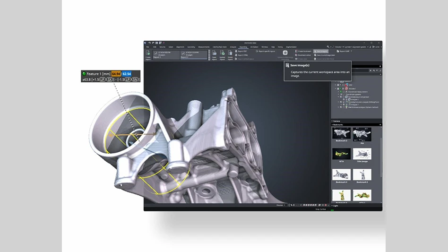This screenshot has width=448, height=252.
Task: Open the Measurements menu tab
Action: 204,47
